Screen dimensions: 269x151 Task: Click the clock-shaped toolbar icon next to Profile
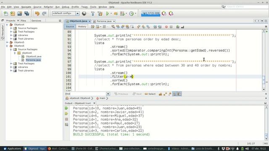[132, 13]
